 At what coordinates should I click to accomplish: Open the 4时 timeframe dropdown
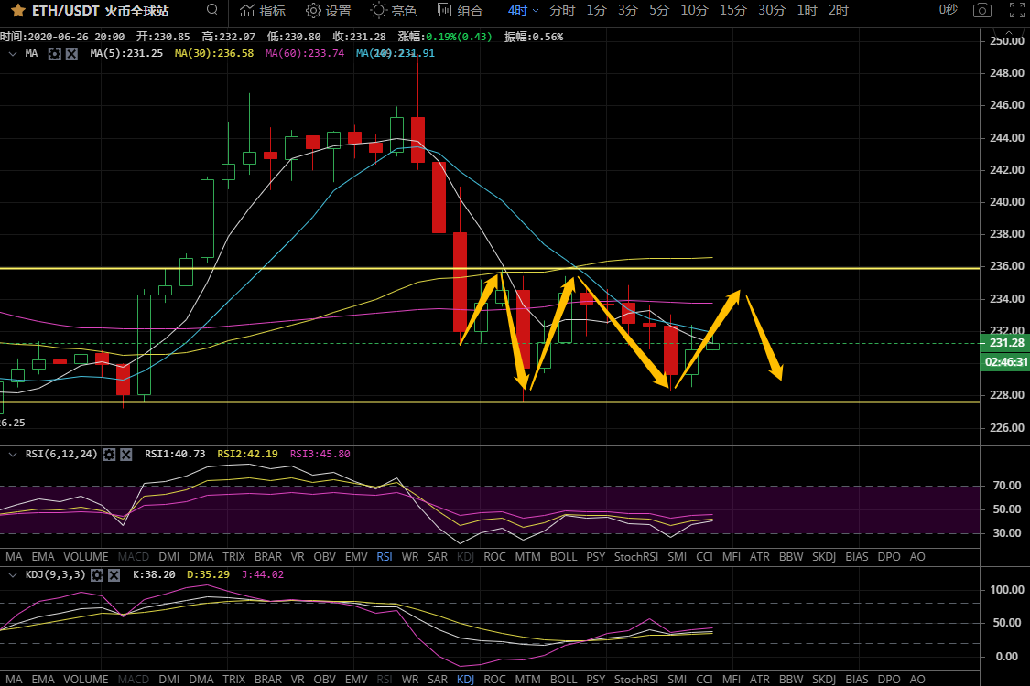[x=523, y=11]
